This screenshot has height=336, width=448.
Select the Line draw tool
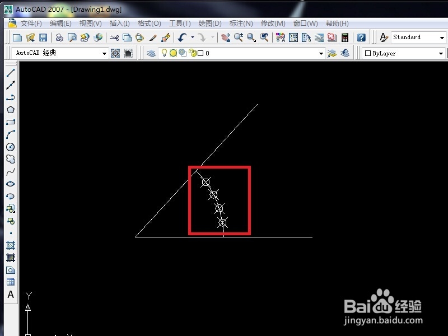[11, 73]
